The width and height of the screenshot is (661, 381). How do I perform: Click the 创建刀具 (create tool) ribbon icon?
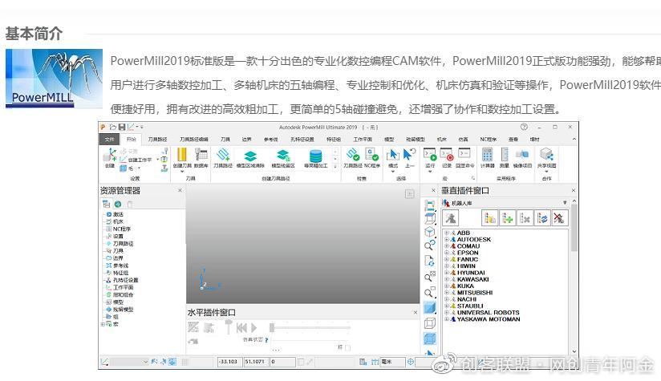[x=182, y=158]
